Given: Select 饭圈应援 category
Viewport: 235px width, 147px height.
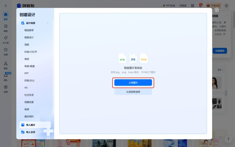Looking at the screenshot, I should 29,102.
